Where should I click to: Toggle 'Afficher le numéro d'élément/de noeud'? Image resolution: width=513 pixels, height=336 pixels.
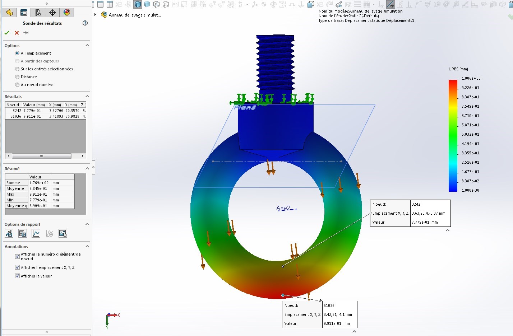[x=17, y=256]
